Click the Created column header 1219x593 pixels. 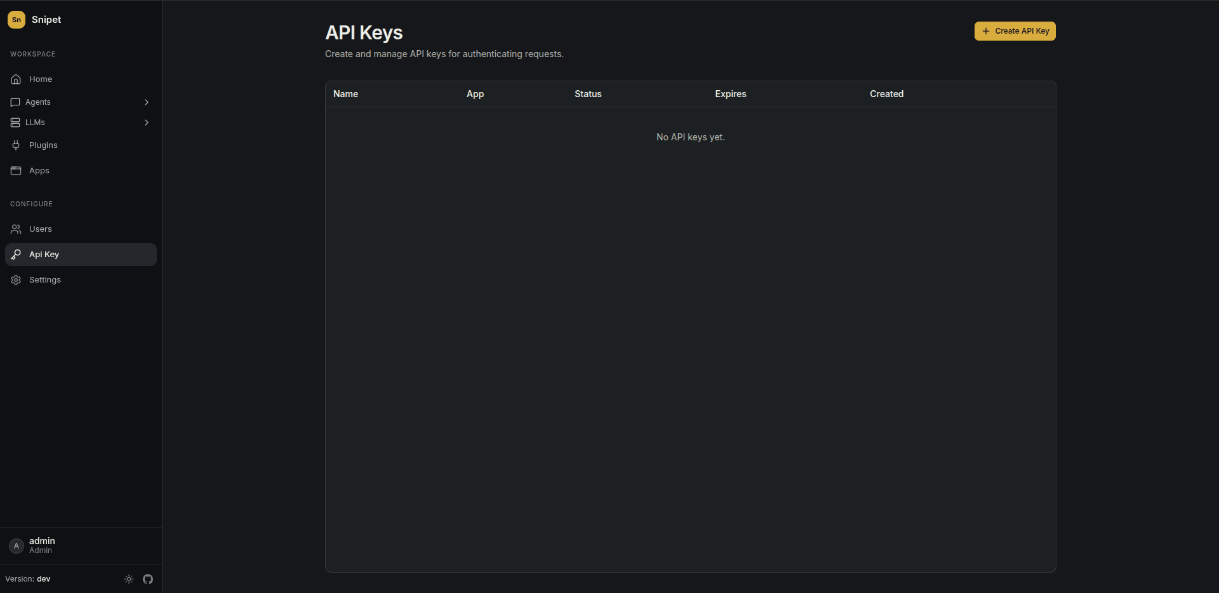tap(886, 94)
